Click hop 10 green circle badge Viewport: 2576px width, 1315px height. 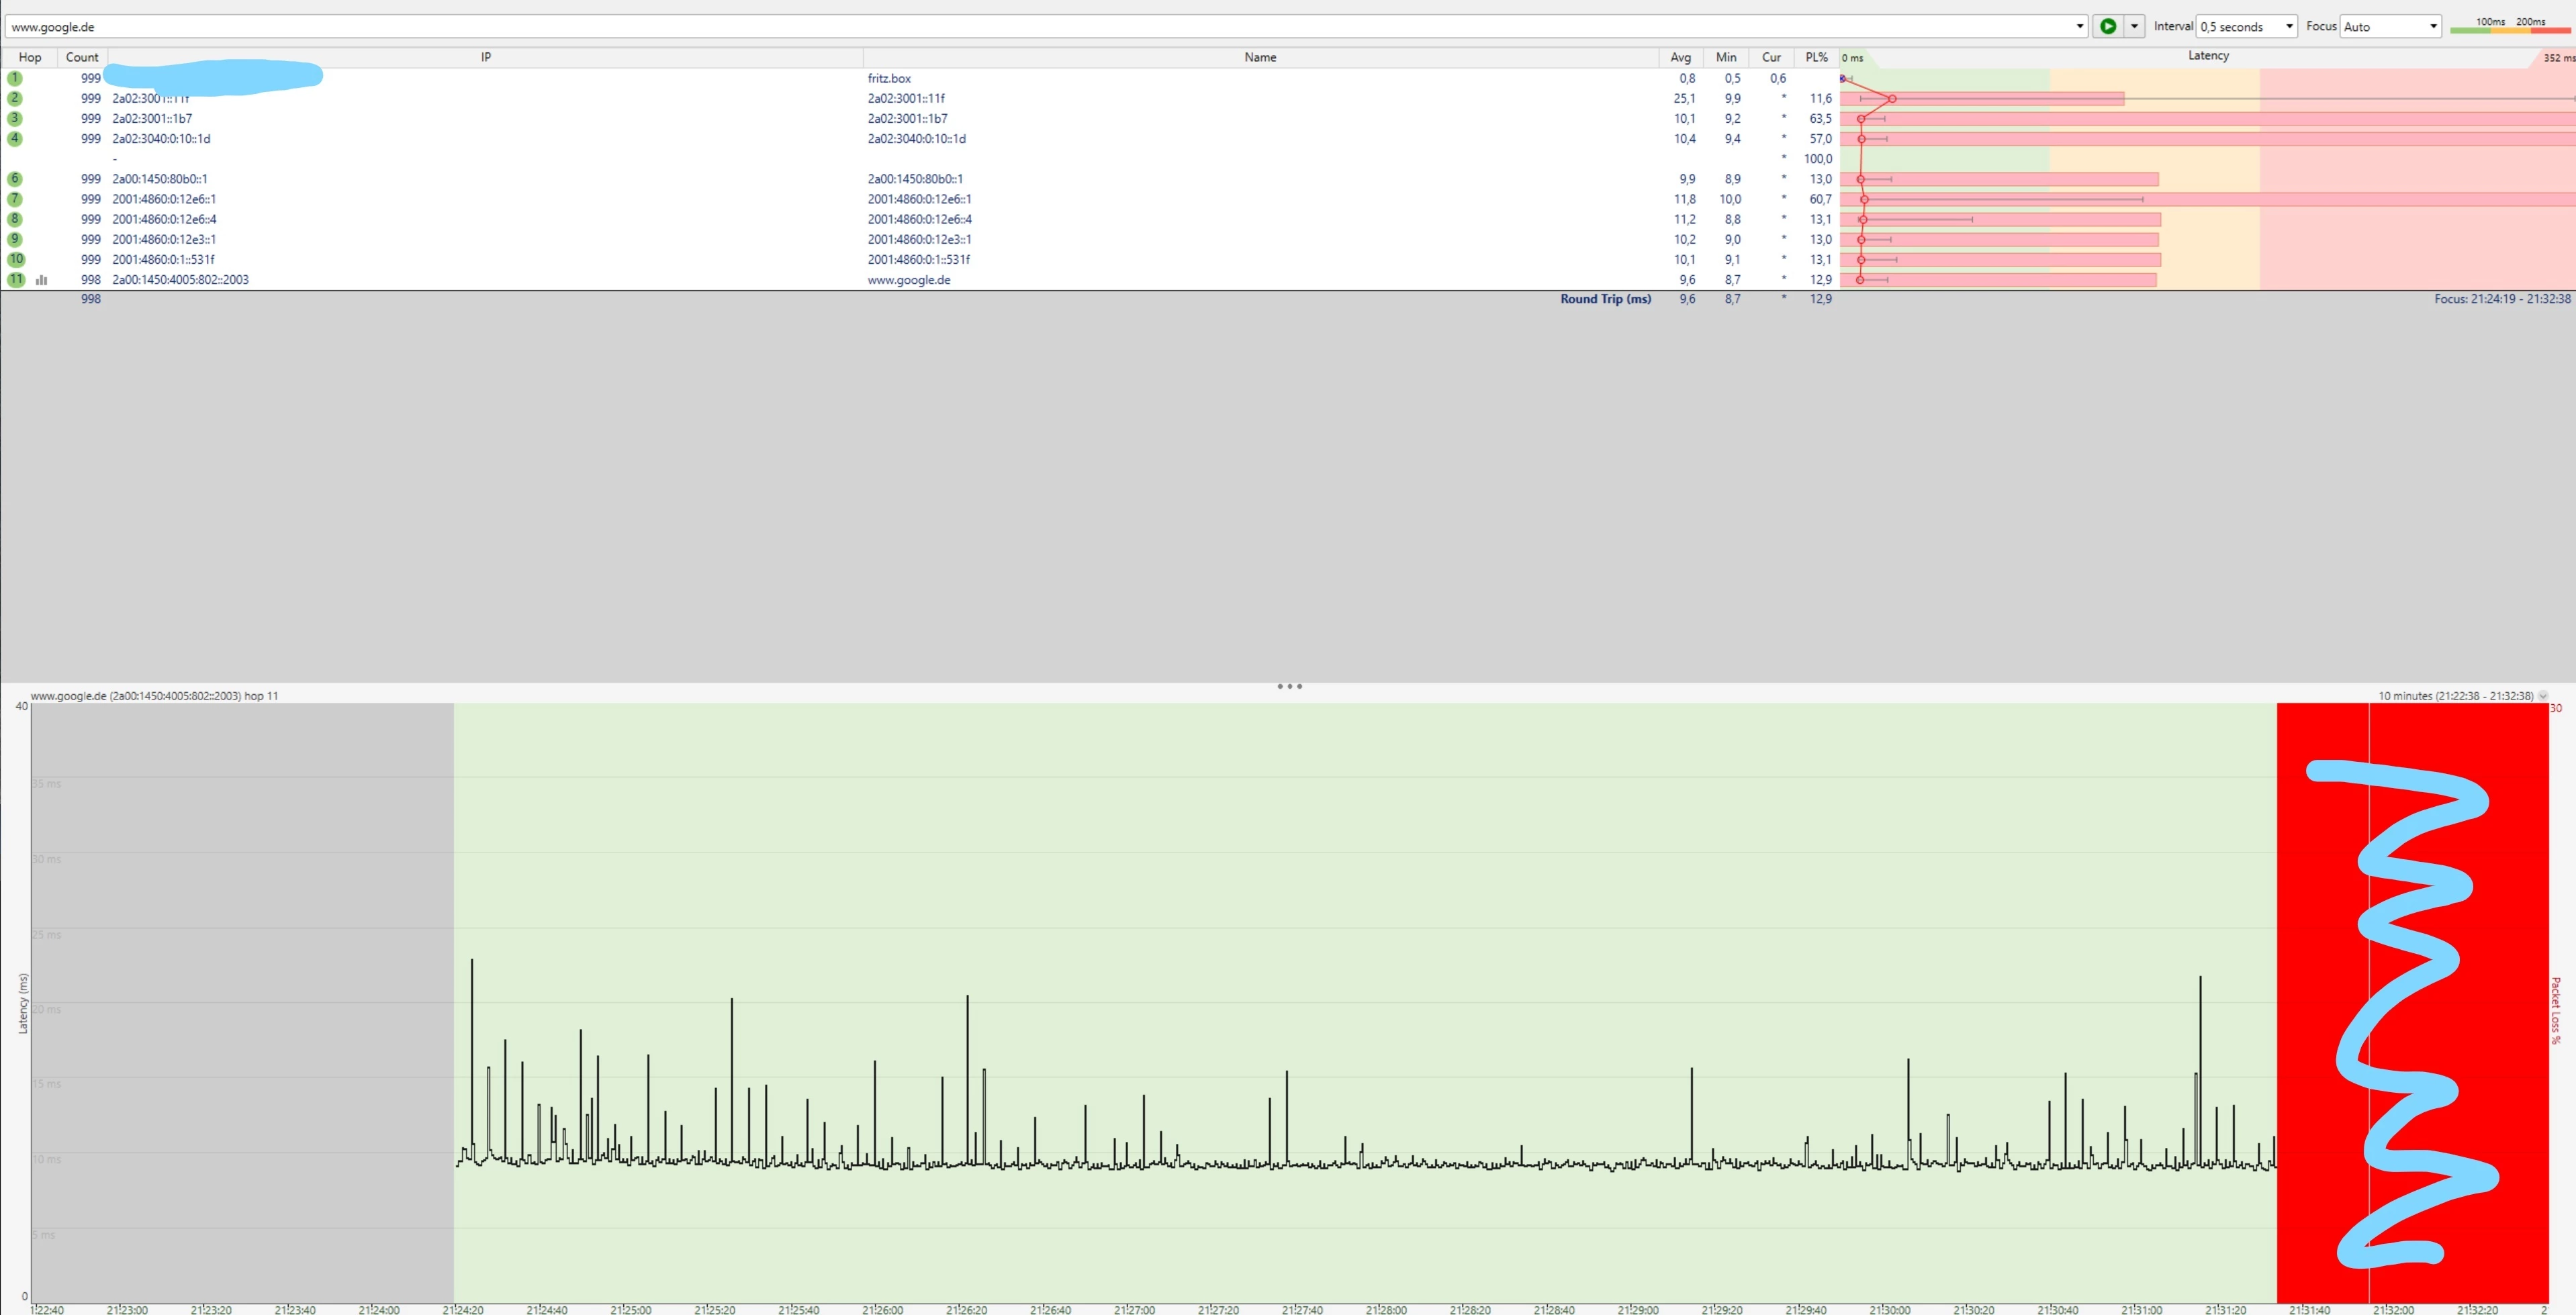click(x=16, y=259)
